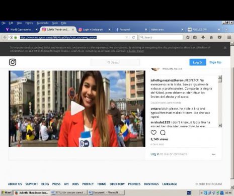Open the address bar history dropdown arrow
The width and height of the screenshot is (234, 196).
pyautogui.click(x=127, y=37)
